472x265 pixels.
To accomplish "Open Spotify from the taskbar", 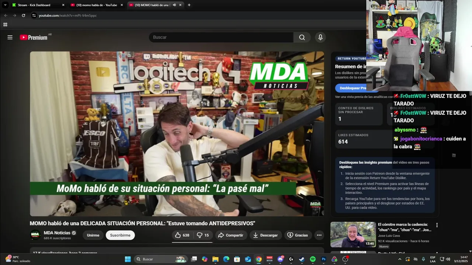I will pyautogui.click(x=313, y=259).
